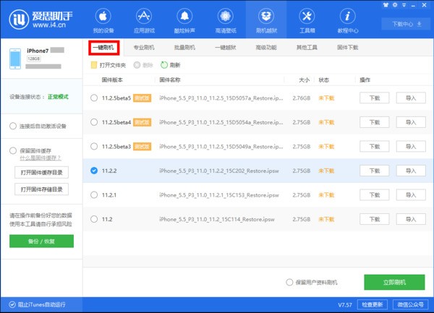434x313 pixels.
Task: Click 打开文件夹 folder icon in toolbar
Action: [94, 65]
